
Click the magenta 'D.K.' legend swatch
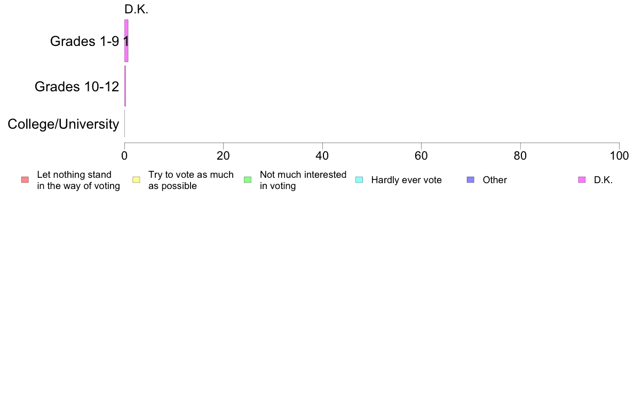582,180
